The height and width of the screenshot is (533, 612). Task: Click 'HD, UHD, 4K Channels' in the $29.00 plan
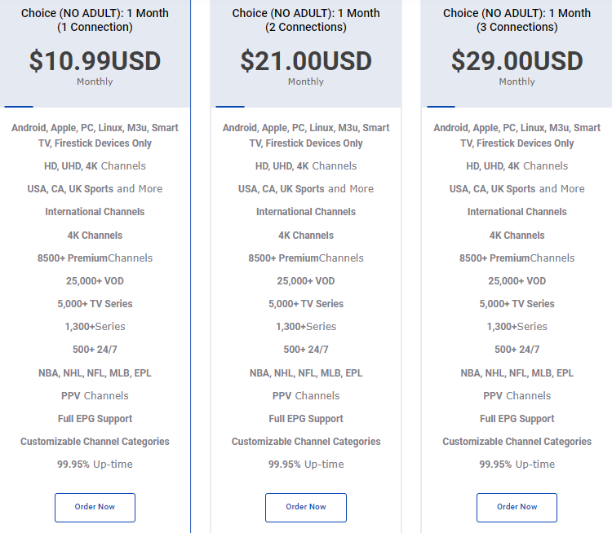(517, 166)
